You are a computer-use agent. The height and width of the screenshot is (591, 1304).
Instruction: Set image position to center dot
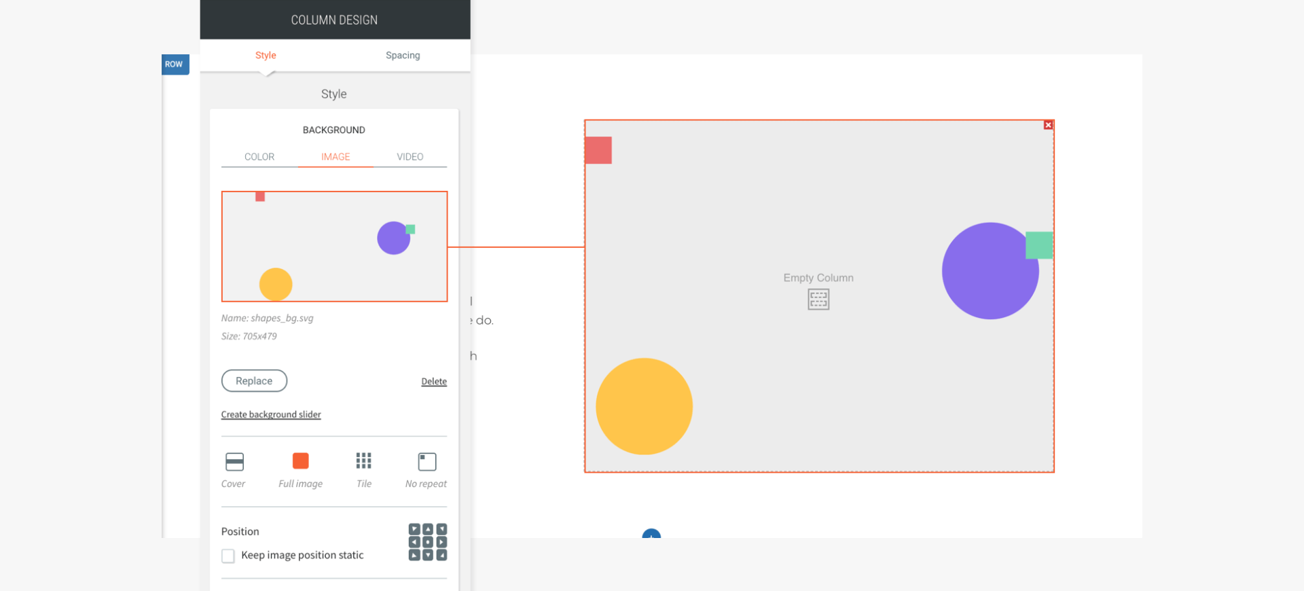428,542
